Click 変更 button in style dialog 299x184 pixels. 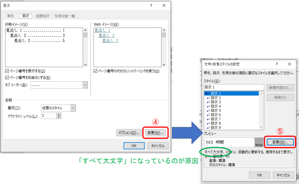[x=280, y=142]
